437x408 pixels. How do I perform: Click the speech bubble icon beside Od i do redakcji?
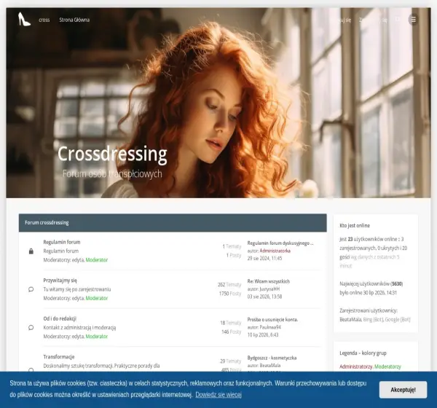coord(31,327)
